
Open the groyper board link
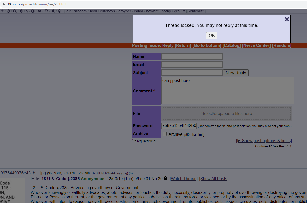point(125,11)
